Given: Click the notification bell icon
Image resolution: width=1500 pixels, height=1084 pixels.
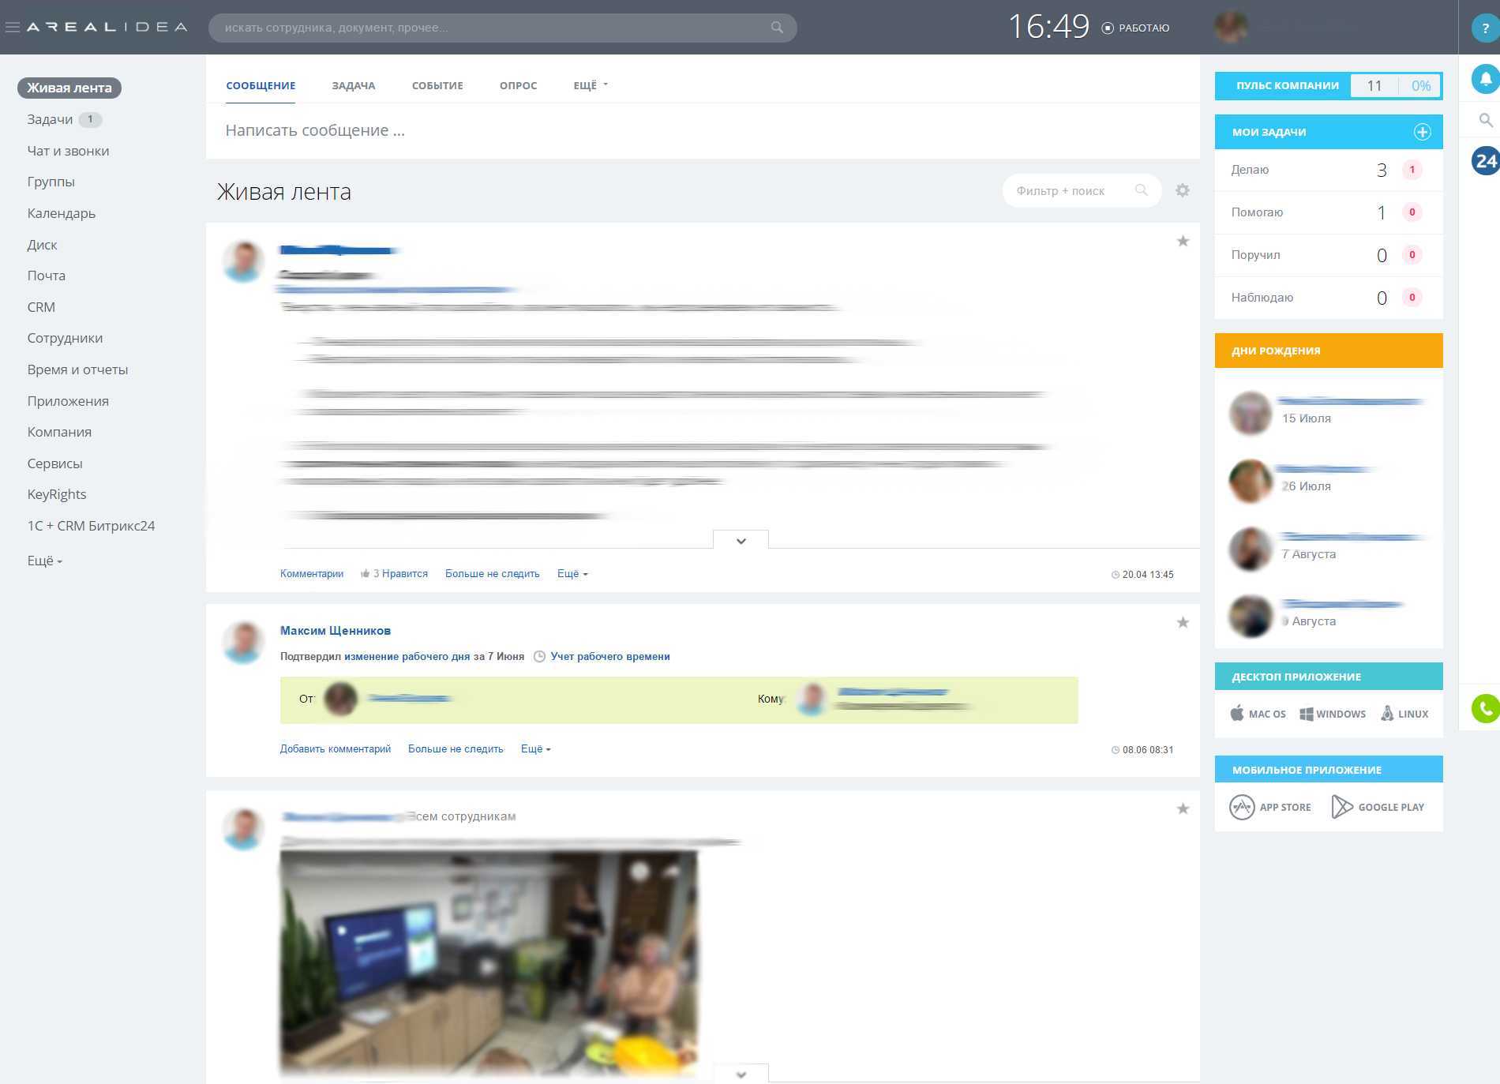Looking at the screenshot, I should [x=1485, y=79].
